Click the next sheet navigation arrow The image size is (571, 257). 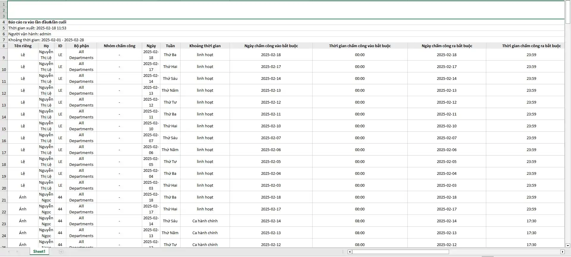point(17,252)
